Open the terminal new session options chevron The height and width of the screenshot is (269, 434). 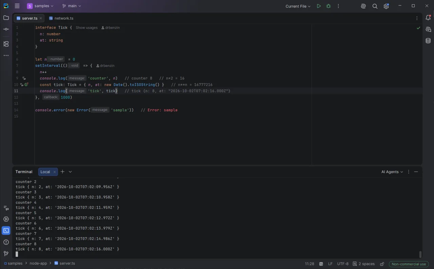click(x=70, y=172)
